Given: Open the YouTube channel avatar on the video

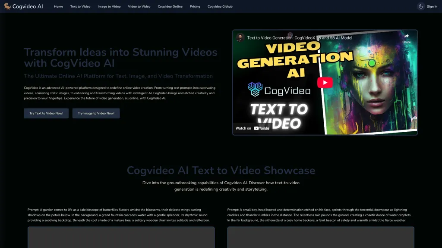Looking at the screenshot, I should [240, 38].
